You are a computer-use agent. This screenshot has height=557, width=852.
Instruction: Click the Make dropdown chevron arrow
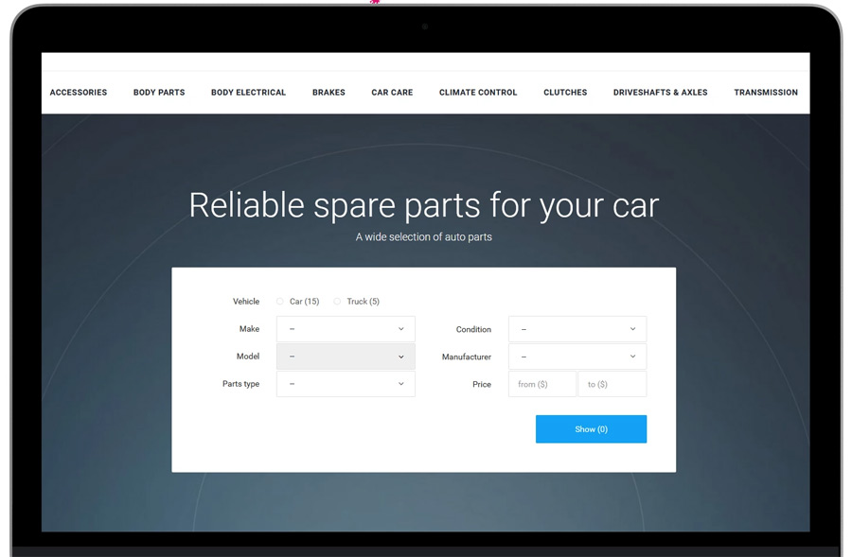[x=400, y=329]
